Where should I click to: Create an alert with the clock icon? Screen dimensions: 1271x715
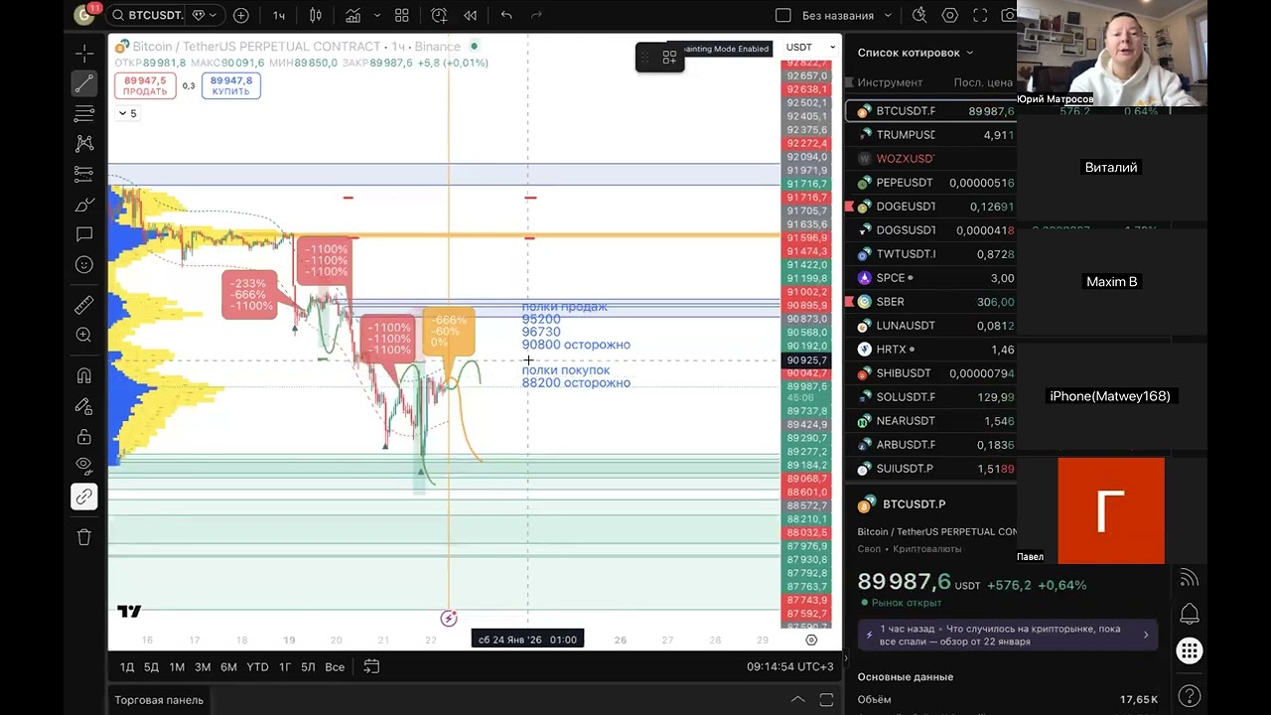440,15
